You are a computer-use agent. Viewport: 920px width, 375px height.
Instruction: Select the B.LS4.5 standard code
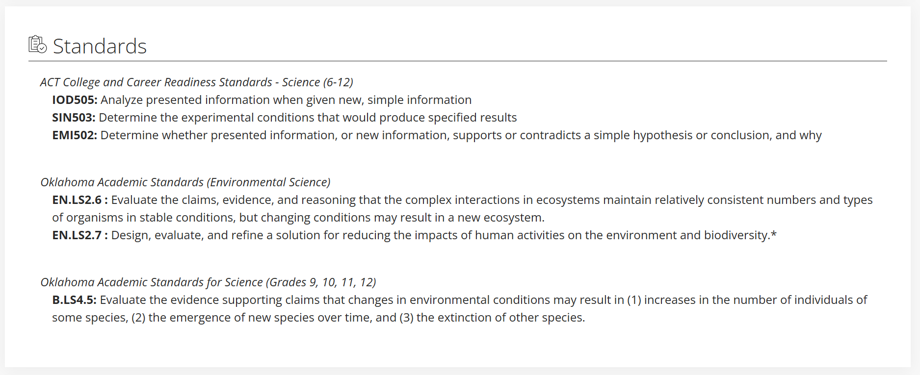tap(74, 300)
